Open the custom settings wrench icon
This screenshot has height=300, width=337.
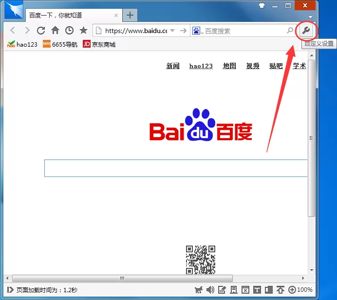click(x=306, y=31)
